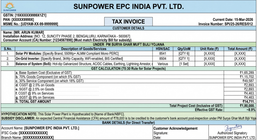
Task: Select the CGST @ 2.5% on Goods line
Action: click(x=35, y=85)
